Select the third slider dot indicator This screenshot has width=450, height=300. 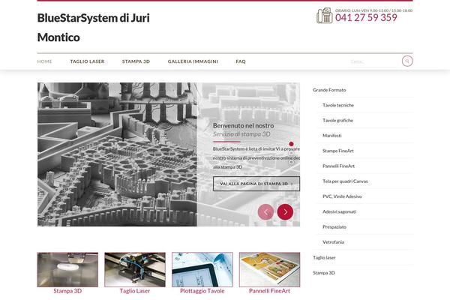(291, 162)
